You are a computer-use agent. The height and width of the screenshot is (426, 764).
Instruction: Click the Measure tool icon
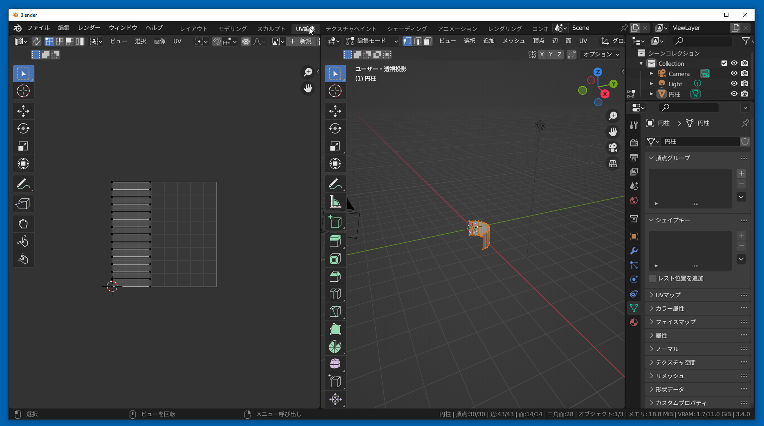pyautogui.click(x=335, y=202)
